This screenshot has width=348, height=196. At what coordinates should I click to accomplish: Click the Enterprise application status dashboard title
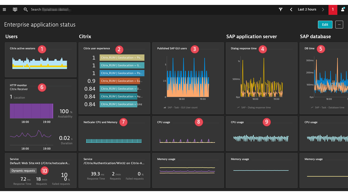pyautogui.click(x=40, y=24)
